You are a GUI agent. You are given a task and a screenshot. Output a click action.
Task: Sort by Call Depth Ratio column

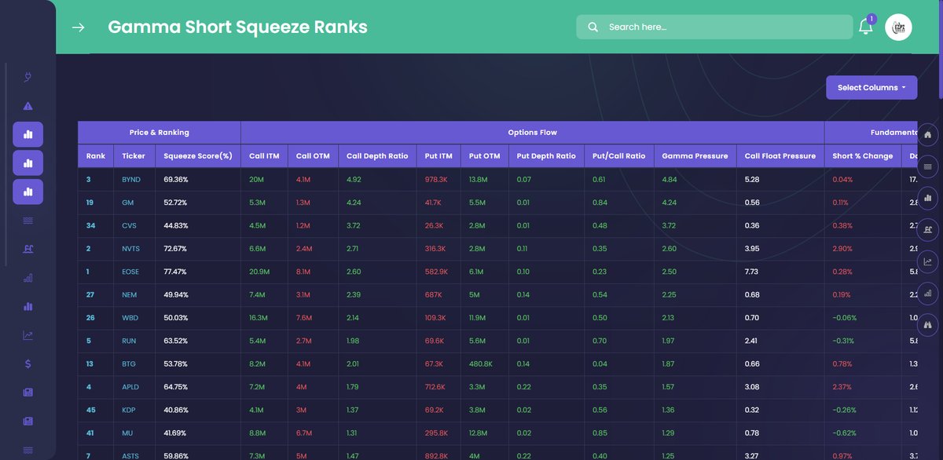pos(377,156)
